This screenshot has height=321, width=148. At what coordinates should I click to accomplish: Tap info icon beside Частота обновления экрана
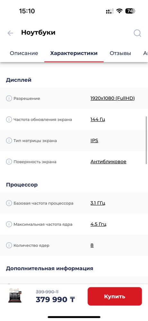9,120
